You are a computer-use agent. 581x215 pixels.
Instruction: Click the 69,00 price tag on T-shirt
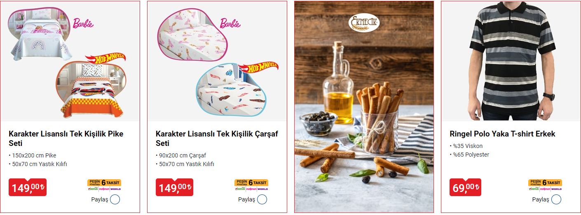point(465,187)
